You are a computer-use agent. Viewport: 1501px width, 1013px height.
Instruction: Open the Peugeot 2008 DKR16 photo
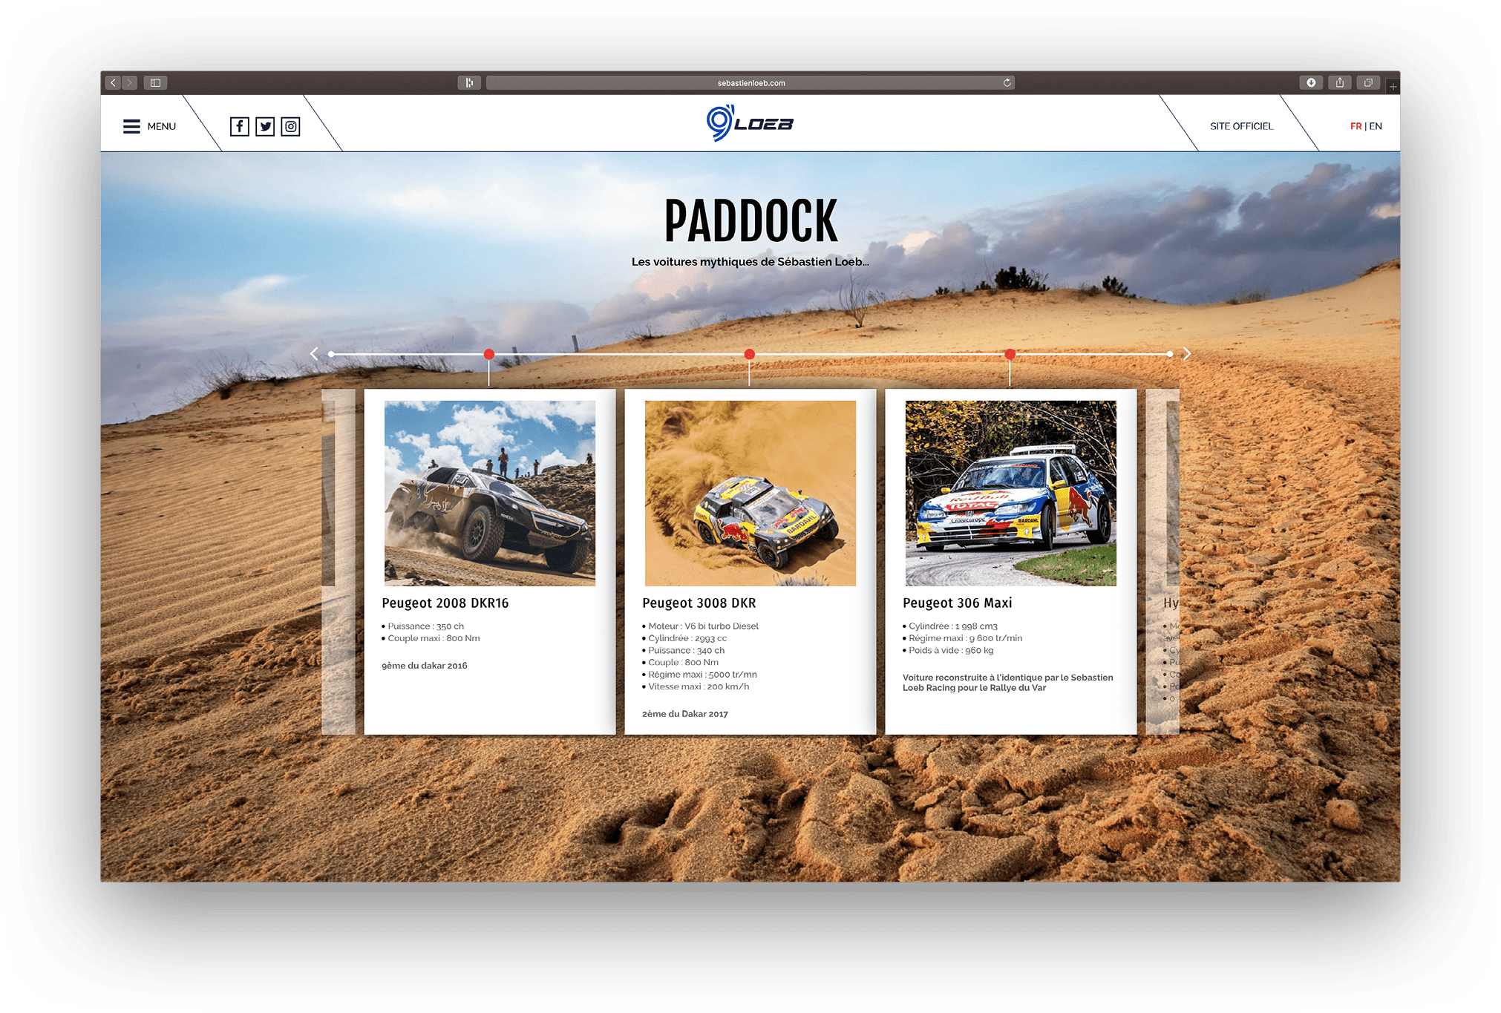tap(490, 494)
